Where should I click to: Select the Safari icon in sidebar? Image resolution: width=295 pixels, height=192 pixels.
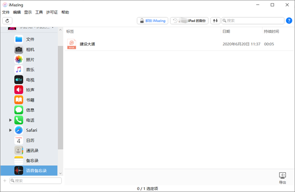coord(19,130)
